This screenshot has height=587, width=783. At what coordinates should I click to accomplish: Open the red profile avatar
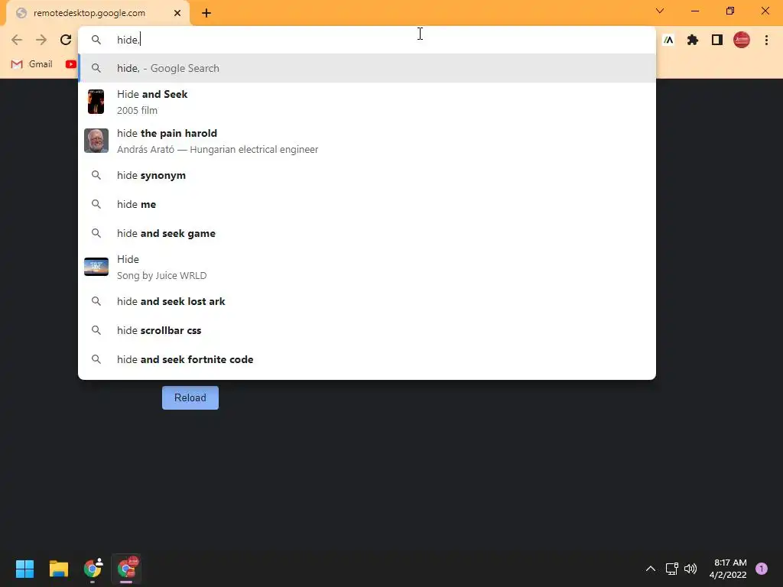pyautogui.click(x=742, y=40)
